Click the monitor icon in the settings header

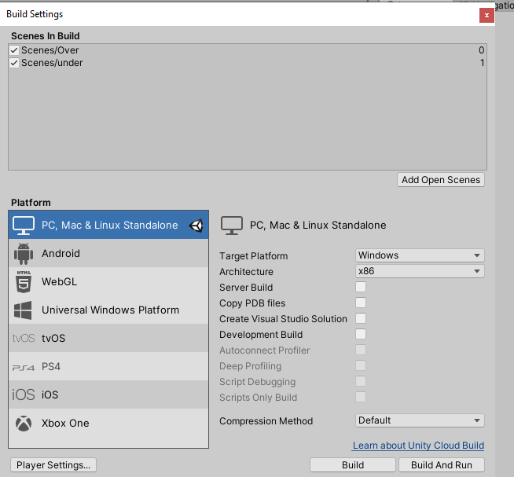pos(232,226)
